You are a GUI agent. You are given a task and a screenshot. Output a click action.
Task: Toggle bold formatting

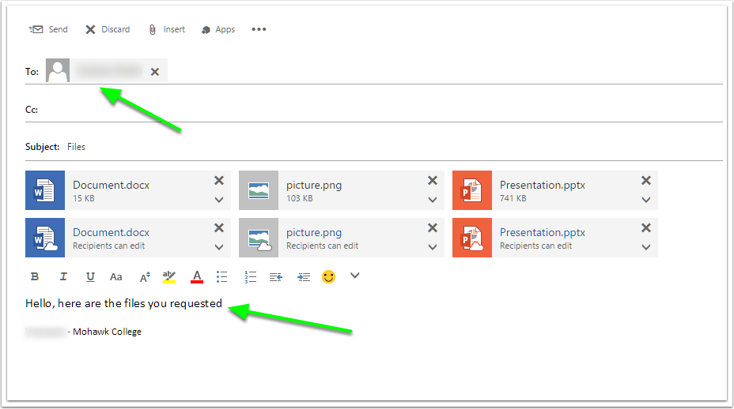click(x=35, y=277)
